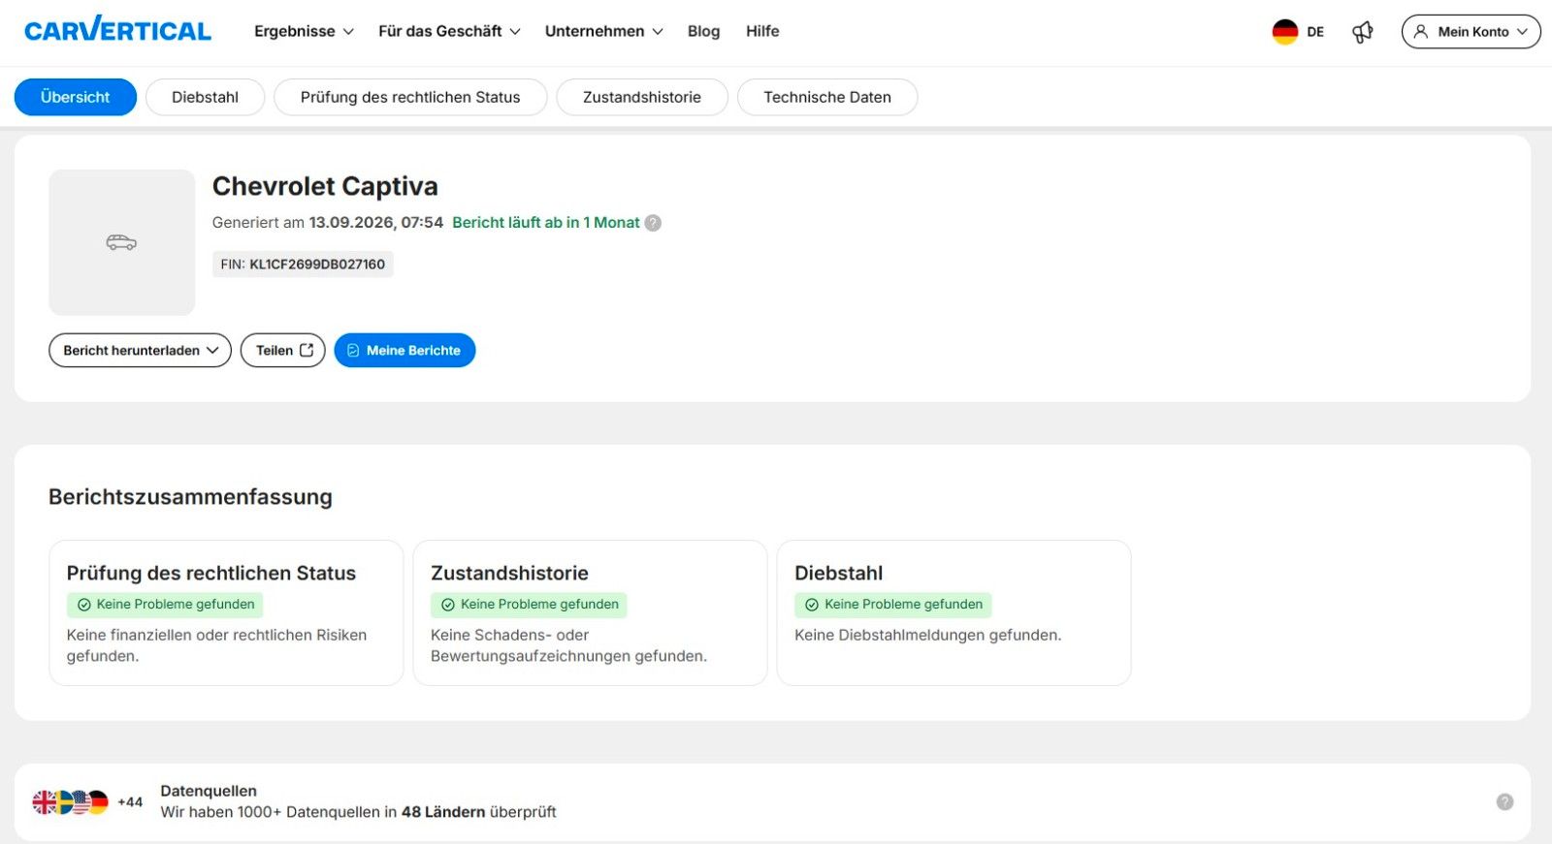
Task: Click check icon under Prüfung des rechtlichen Status
Action: click(x=84, y=605)
